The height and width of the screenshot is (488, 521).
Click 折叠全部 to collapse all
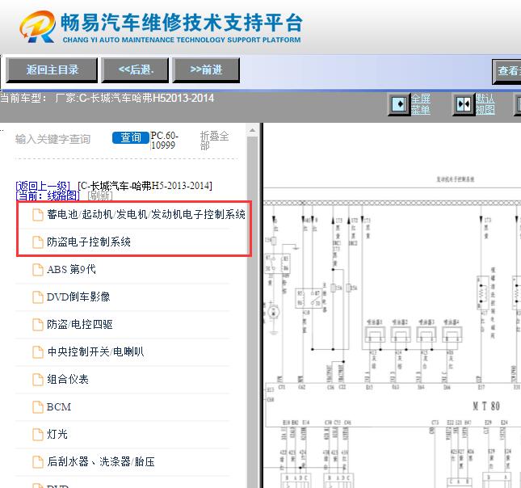click(x=214, y=141)
